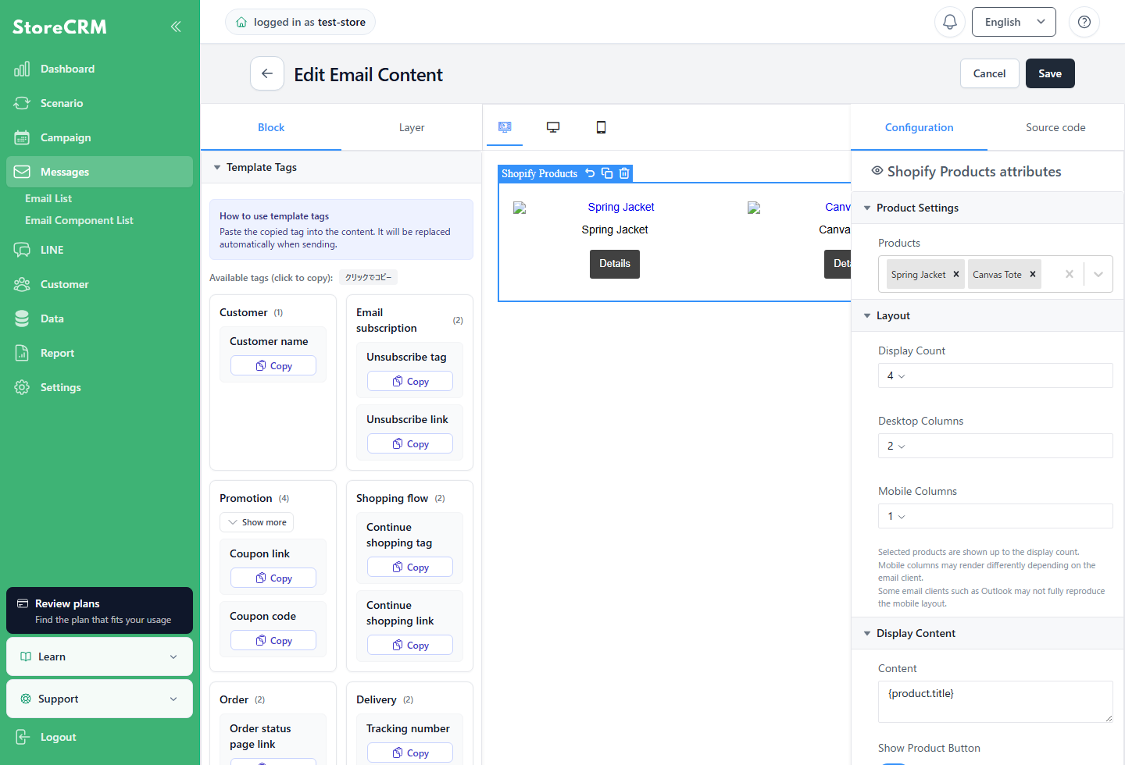Open Email Component List submenu item

click(x=79, y=220)
